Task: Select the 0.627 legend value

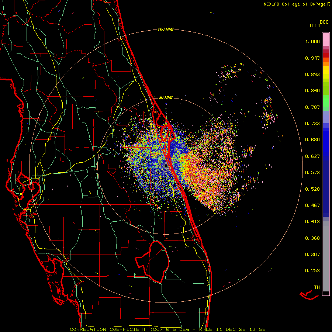Action: tap(312, 156)
